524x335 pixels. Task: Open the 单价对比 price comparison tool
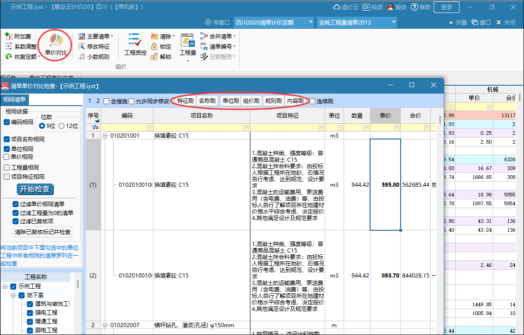pos(56,45)
